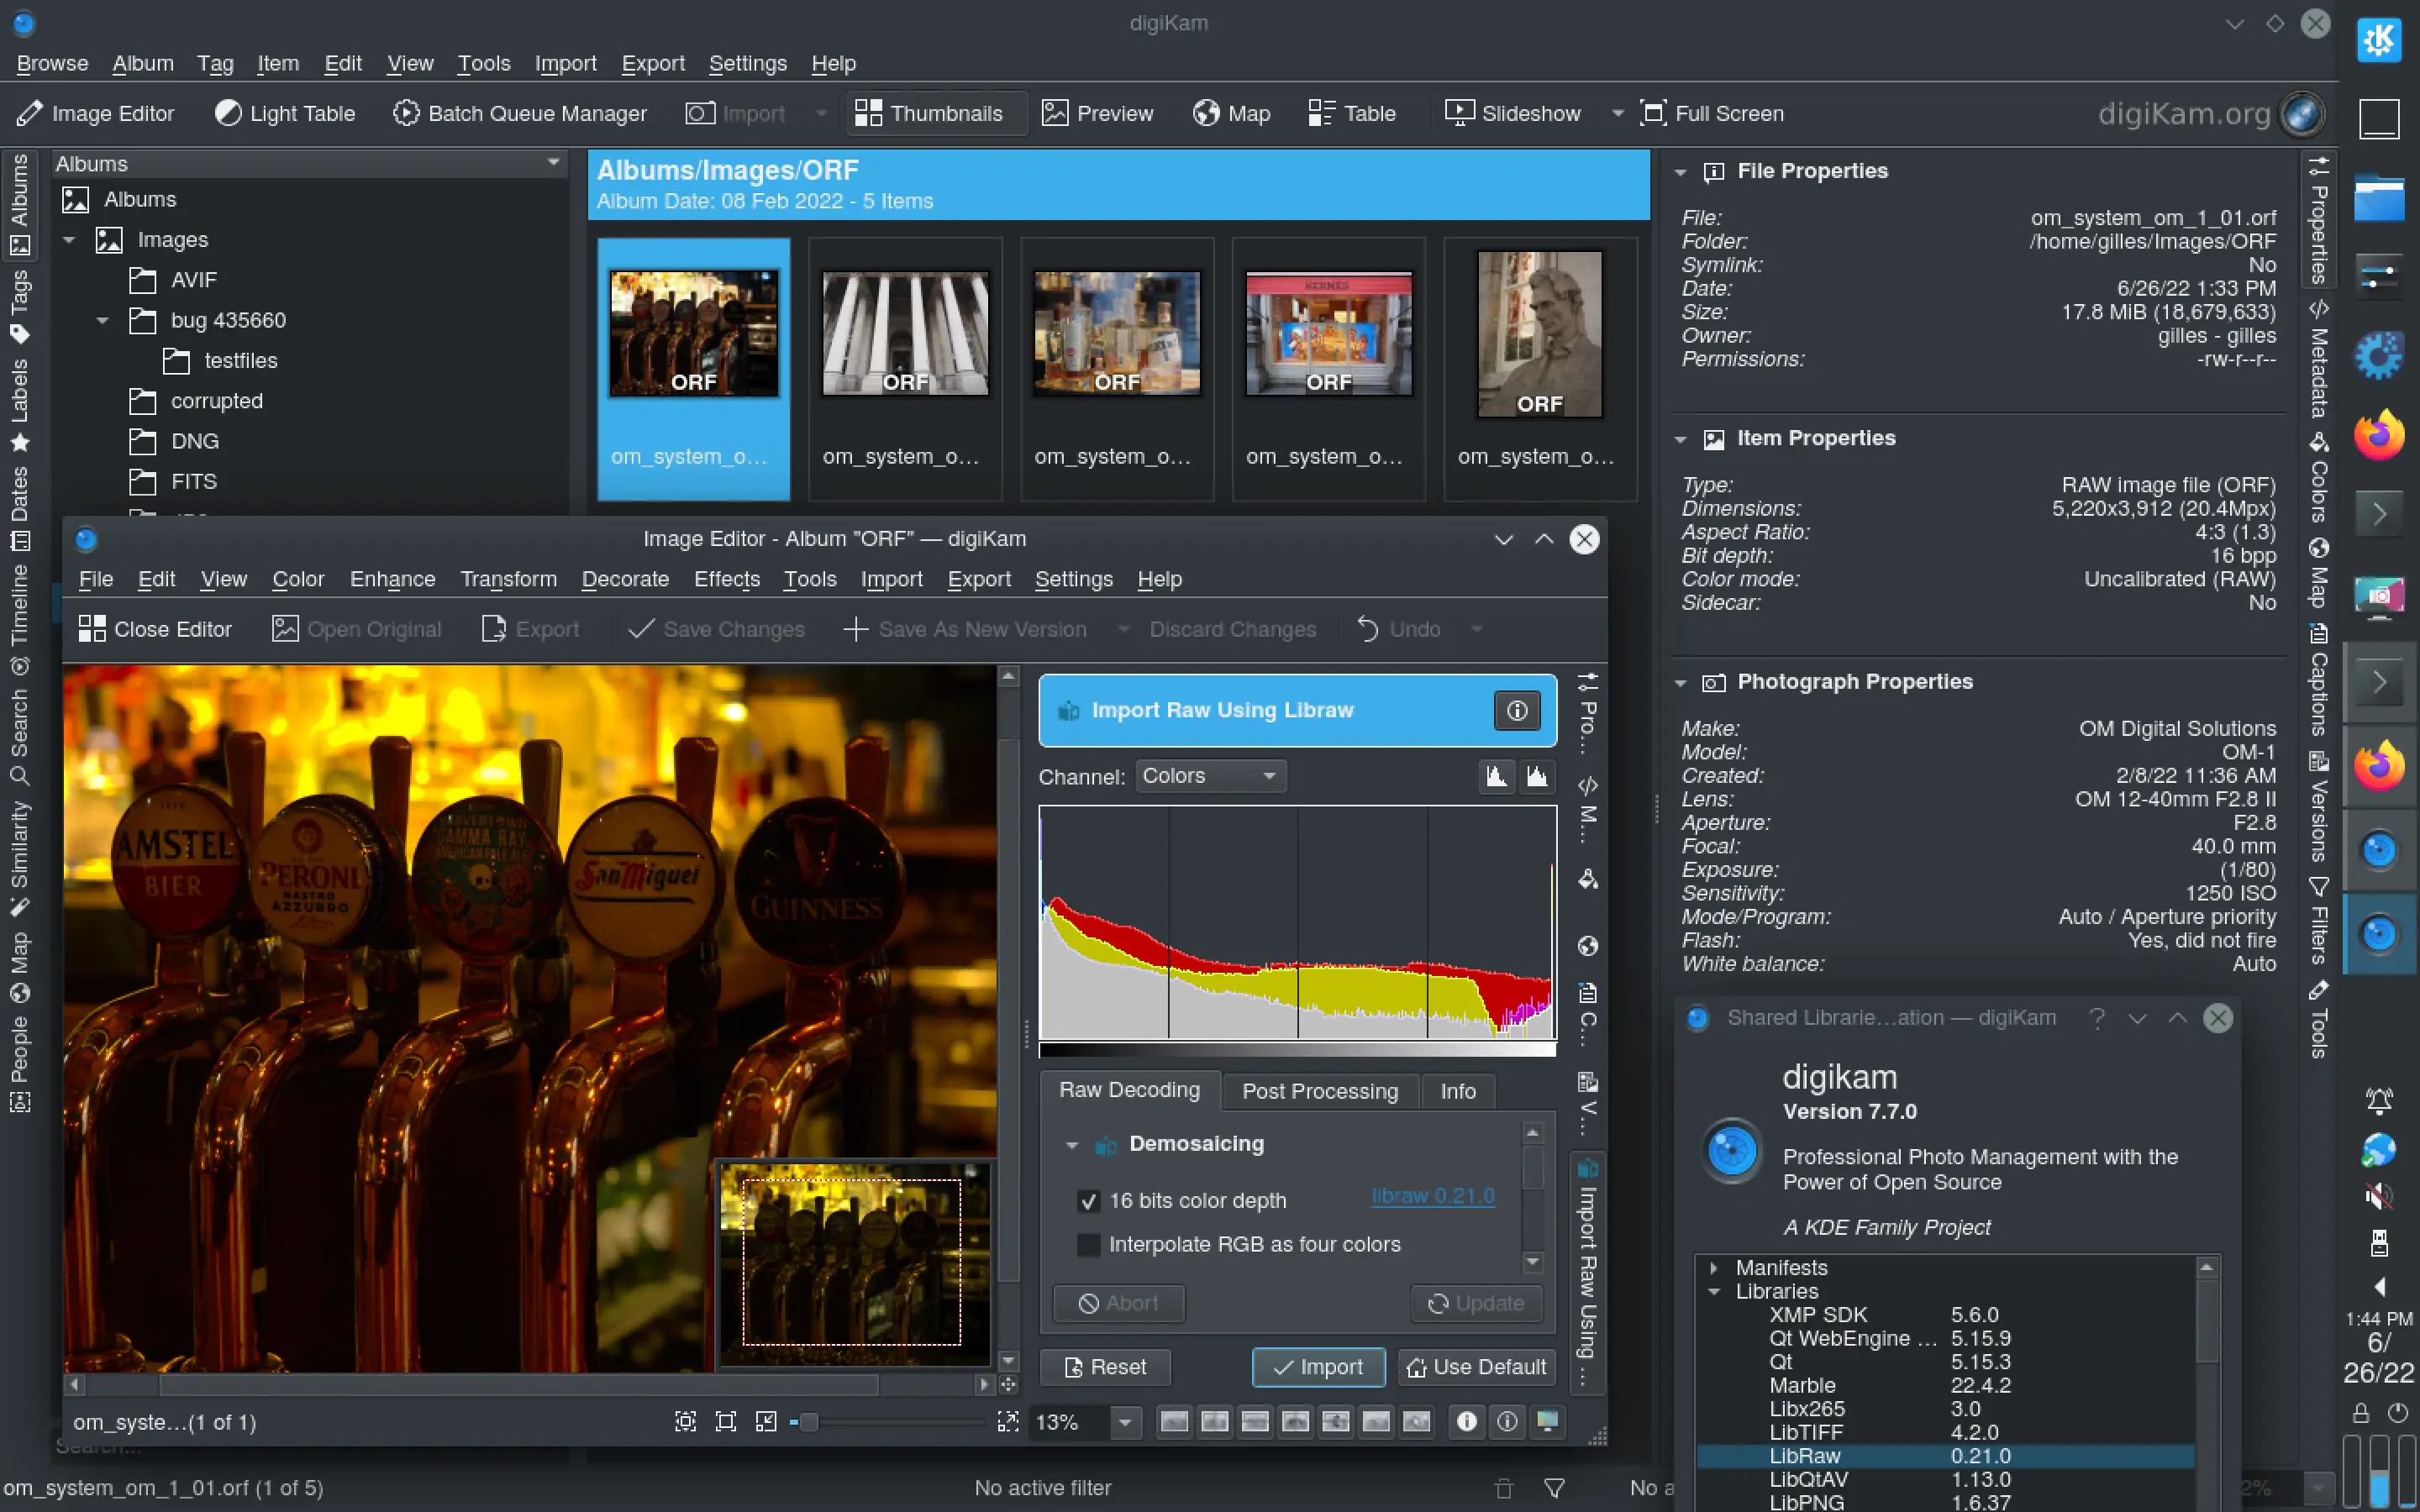Open the Enhance menu
This screenshot has height=1512, width=2420.
392,579
